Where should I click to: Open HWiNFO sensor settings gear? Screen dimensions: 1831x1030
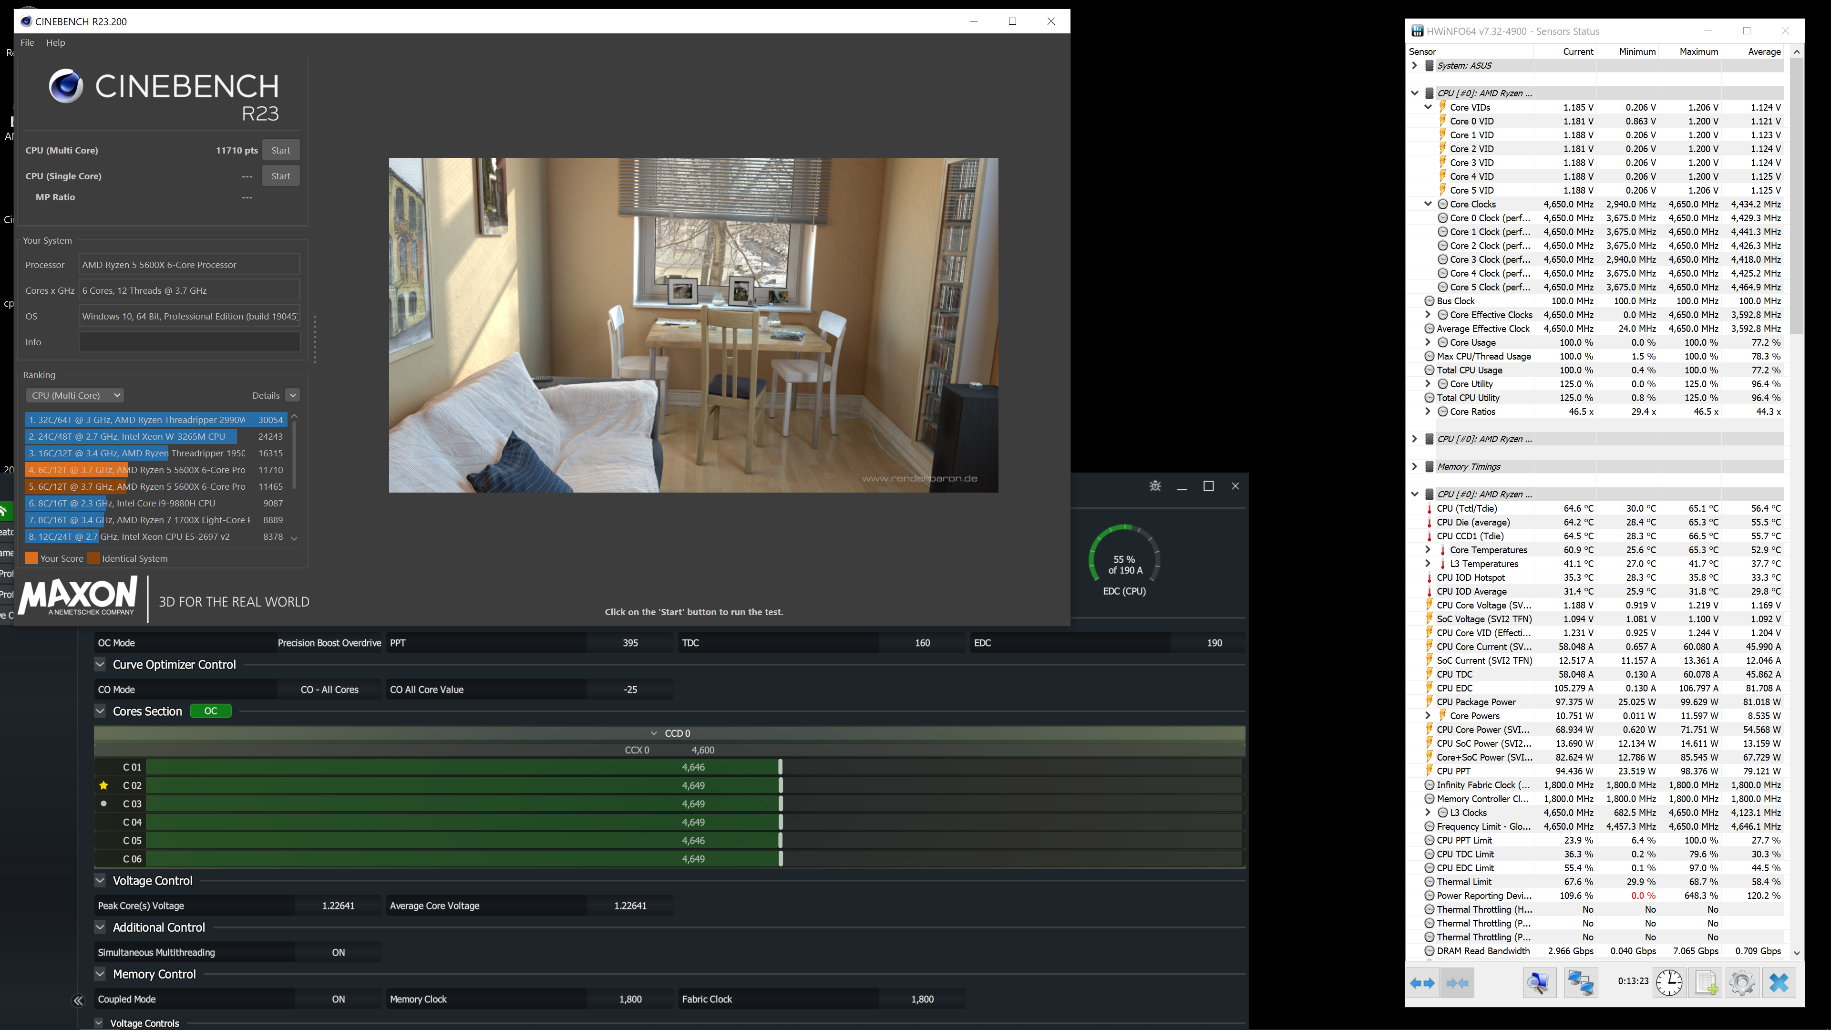click(1742, 983)
